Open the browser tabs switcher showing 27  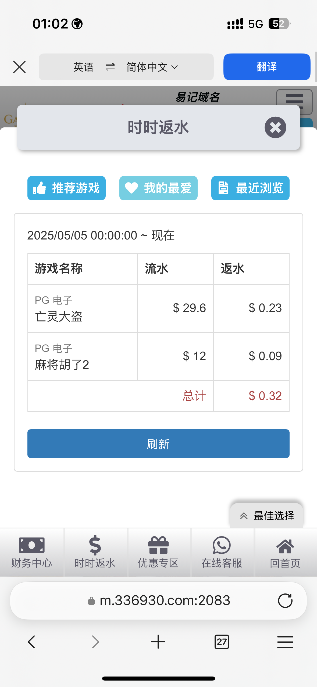(x=222, y=642)
